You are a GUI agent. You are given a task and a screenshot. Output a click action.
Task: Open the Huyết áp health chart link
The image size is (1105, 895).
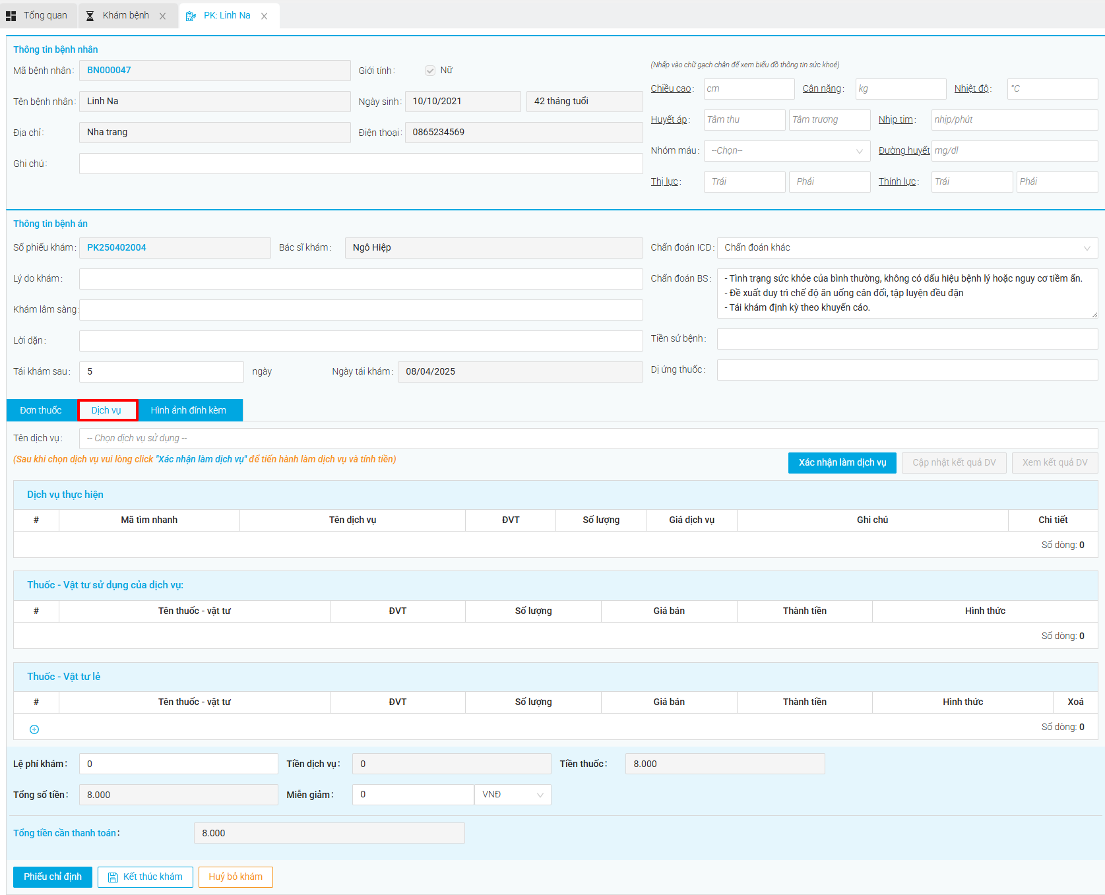click(x=669, y=120)
